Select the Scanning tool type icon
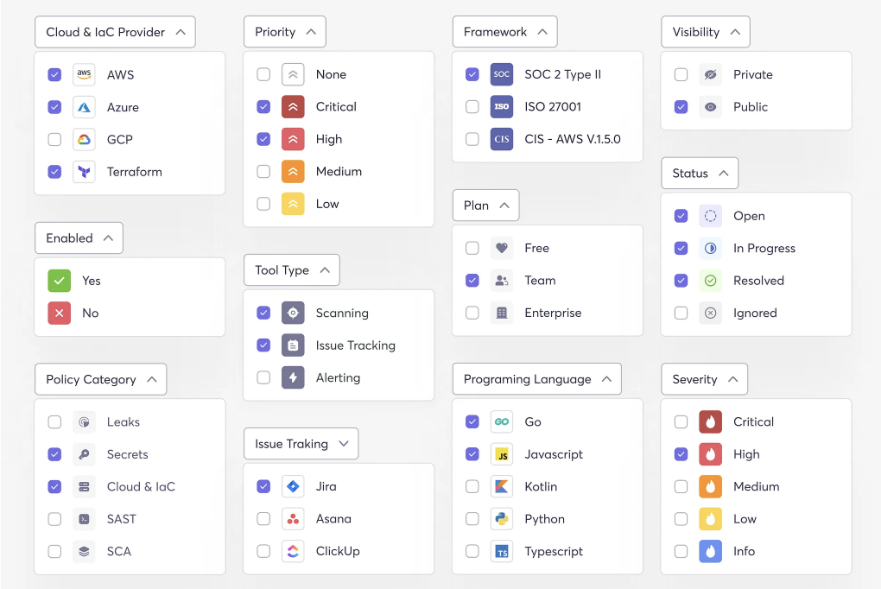This screenshot has width=881, height=589. 292,313
